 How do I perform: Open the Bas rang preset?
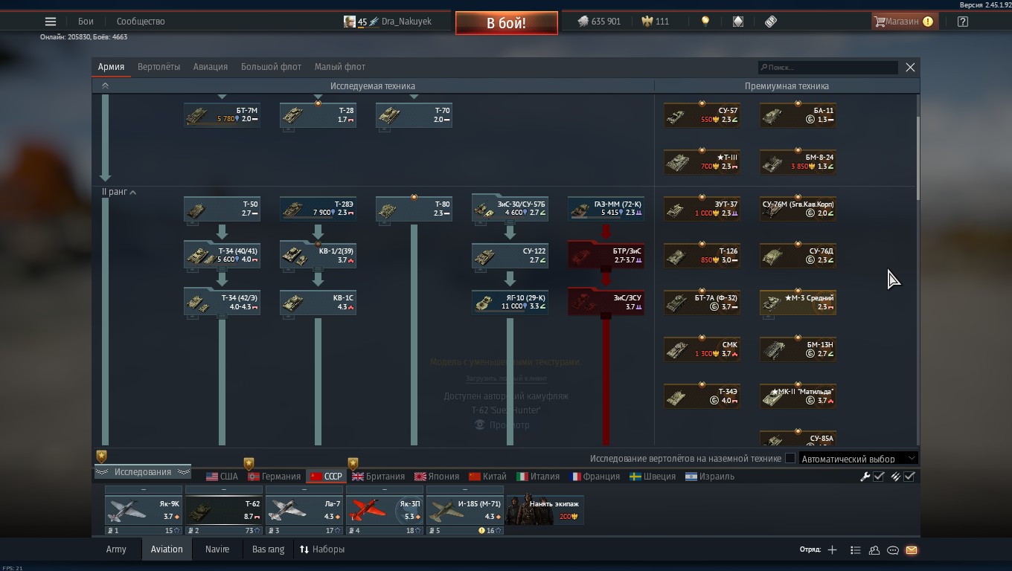[268, 549]
